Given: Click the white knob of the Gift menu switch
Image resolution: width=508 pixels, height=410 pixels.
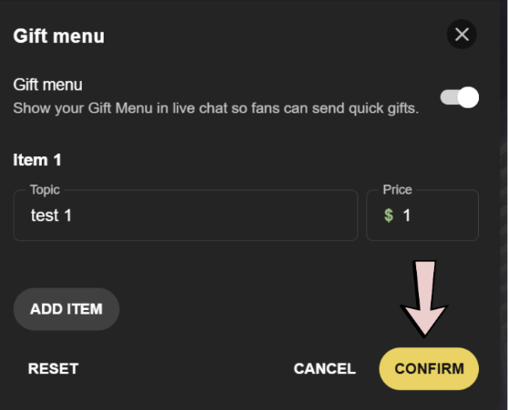Looking at the screenshot, I should point(468,97).
